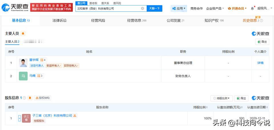Click the 董事兼总经理 position cell

183,63
